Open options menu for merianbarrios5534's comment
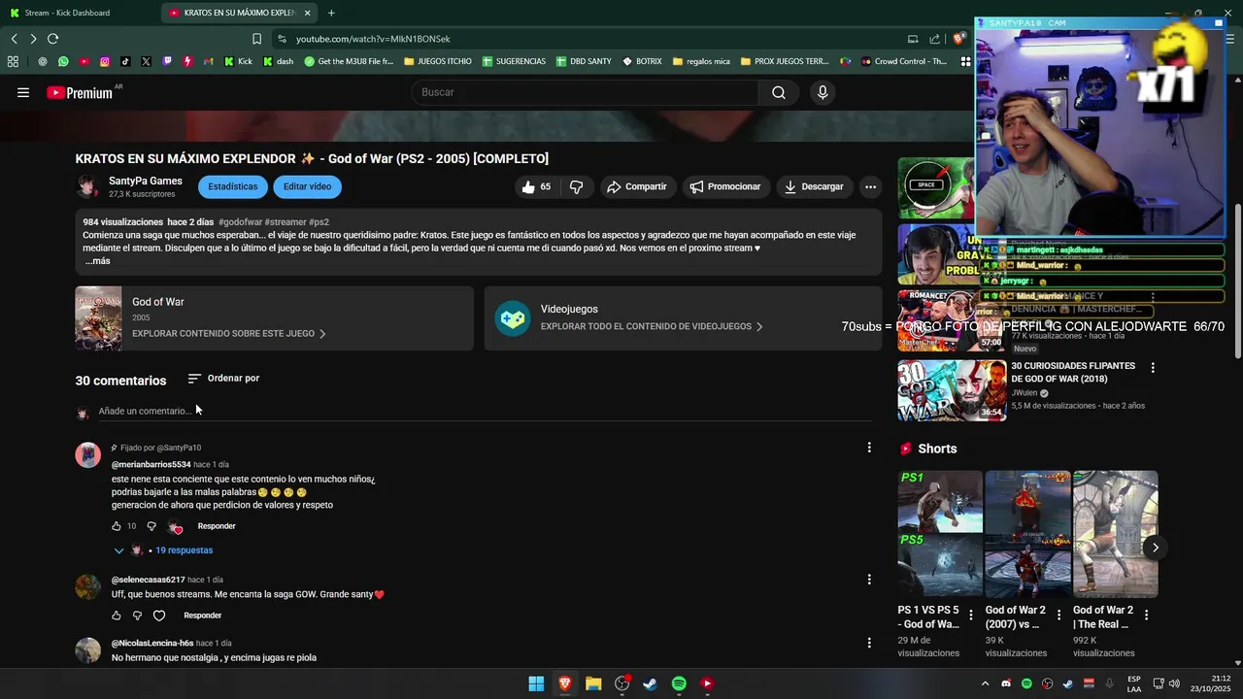1243x699 pixels. pyautogui.click(x=869, y=448)
